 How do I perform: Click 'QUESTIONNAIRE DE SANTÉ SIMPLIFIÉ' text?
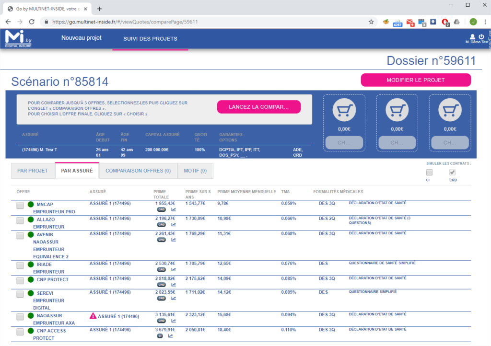point(382,263)
